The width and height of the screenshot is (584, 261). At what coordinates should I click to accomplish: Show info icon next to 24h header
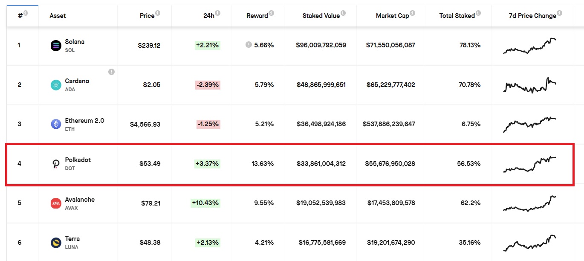[217, 13]
